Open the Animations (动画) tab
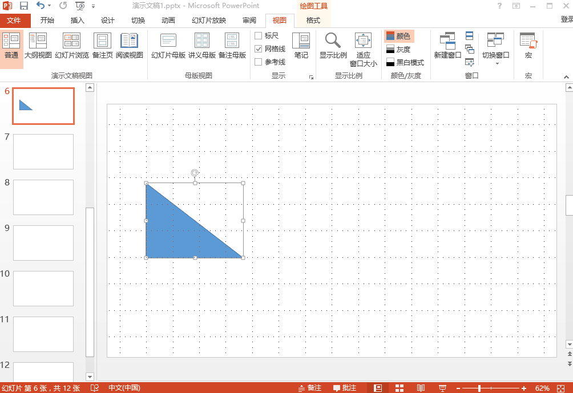This screenshot has width=573, height=393. coord(168,21)
